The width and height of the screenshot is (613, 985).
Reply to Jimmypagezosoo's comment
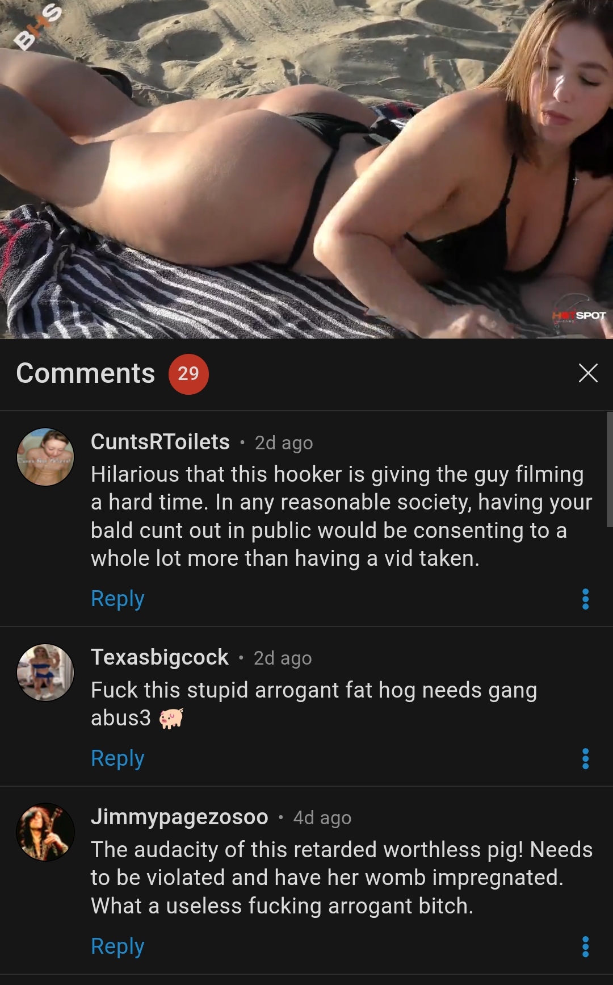pyautogui.click(x=117, y=947)
